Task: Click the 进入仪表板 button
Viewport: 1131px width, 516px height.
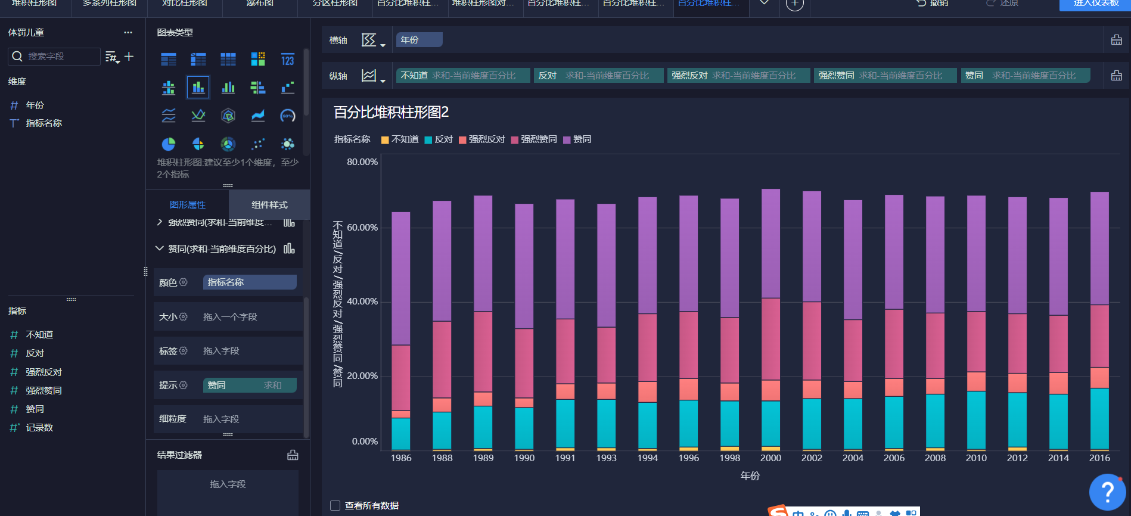Action: tap(1095, 4)
